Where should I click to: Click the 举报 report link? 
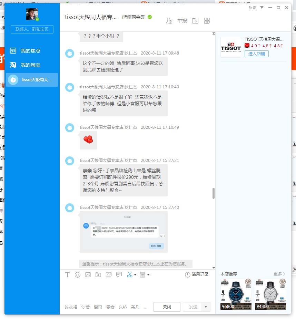pos(182,21)
